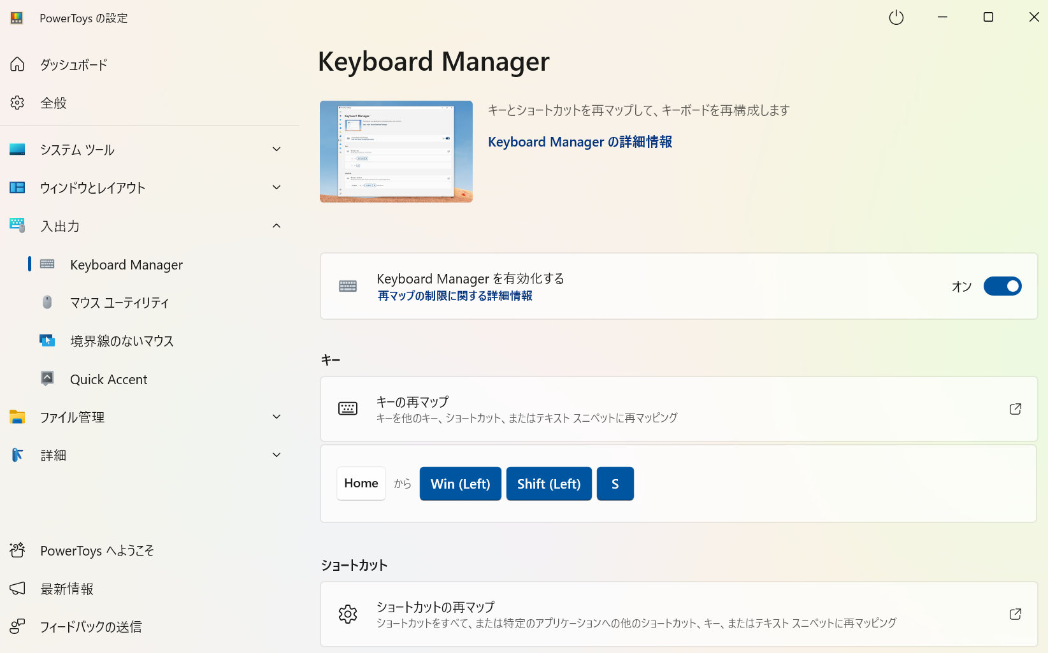Click the フィードバックの送信 icon

tap(17, 627)
